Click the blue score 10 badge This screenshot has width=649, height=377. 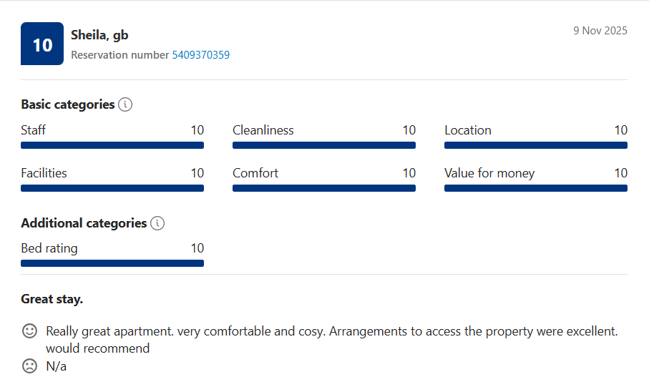pos(42,44)
